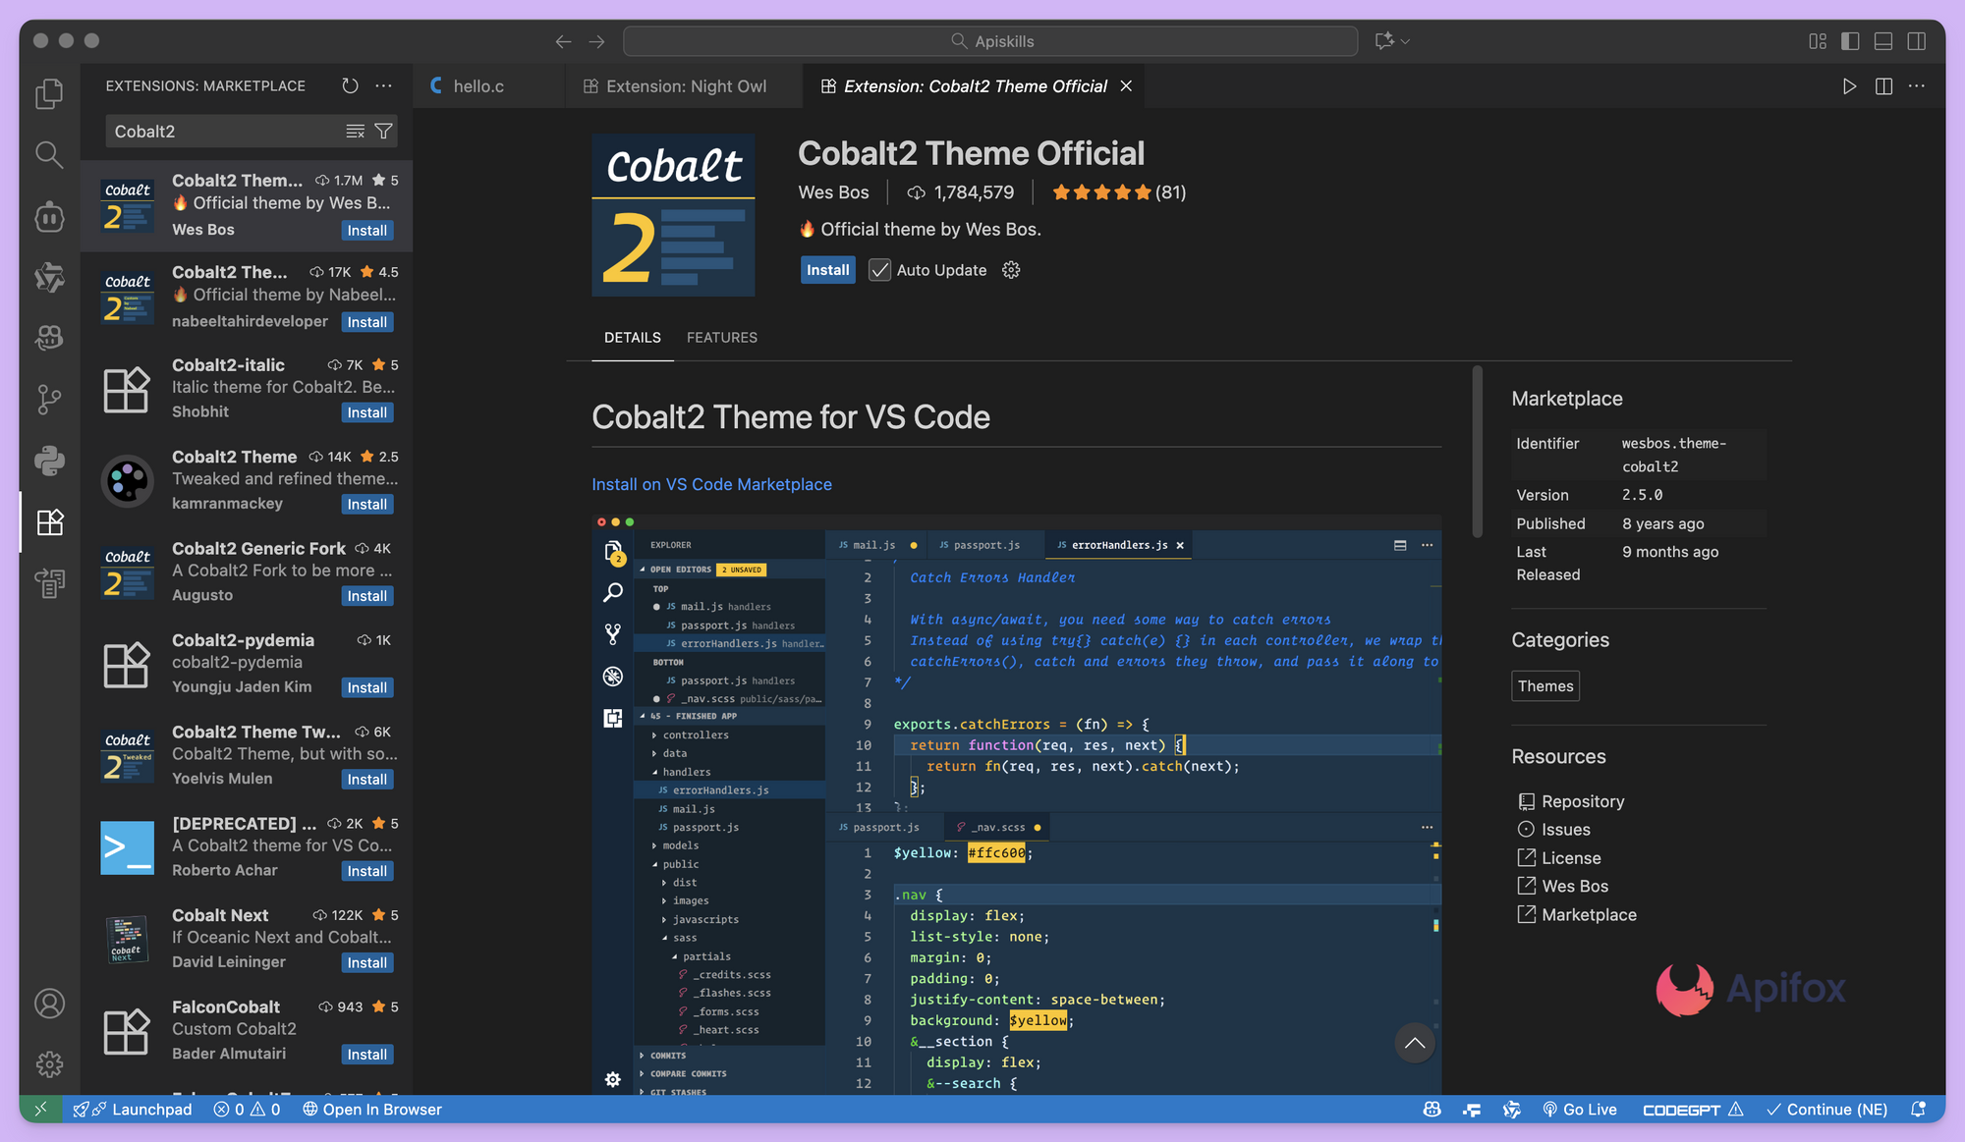Open the Repository resource link
The width and height of the screenshot is (1965, 1142).
tap(1583, 800)
